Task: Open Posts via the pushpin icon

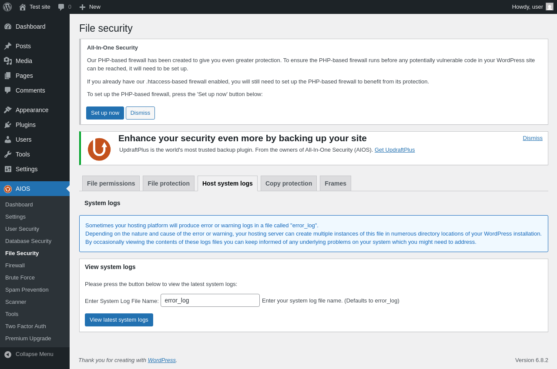Action: pyautogui.click(x=8, y=46)
